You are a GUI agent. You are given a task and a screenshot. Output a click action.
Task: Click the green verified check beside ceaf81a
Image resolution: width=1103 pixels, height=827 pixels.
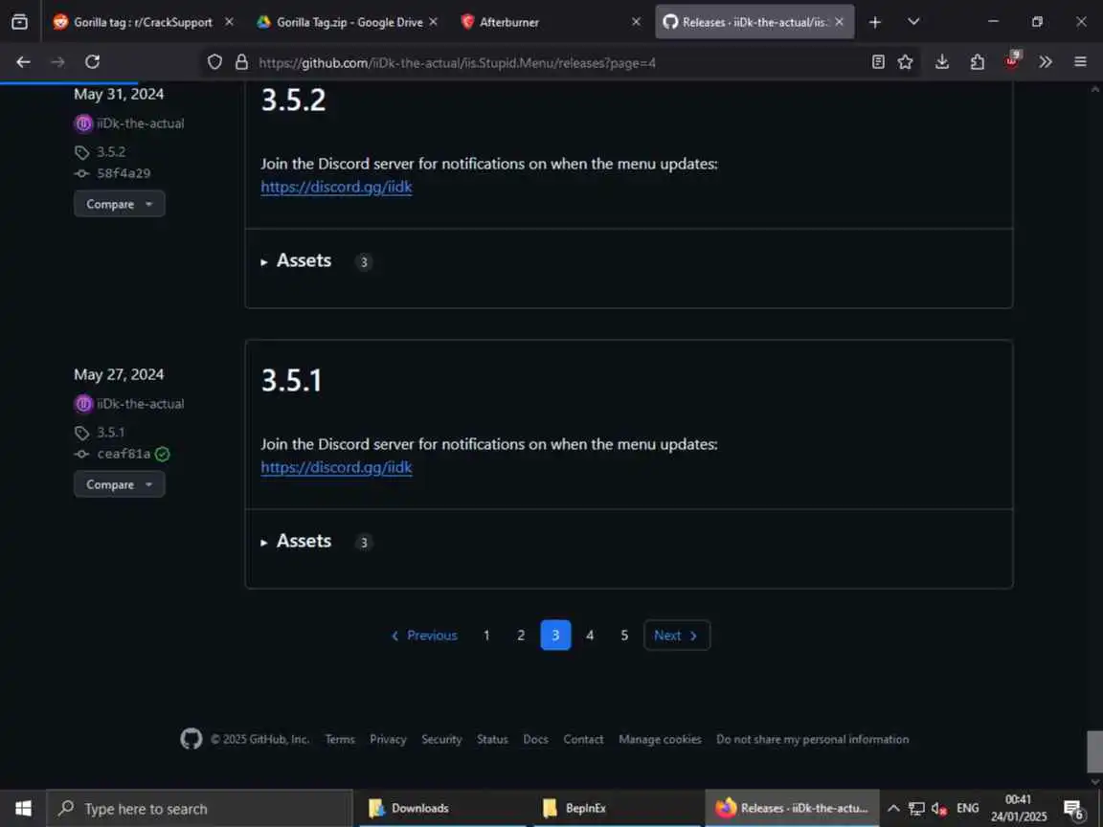[163, 455]
